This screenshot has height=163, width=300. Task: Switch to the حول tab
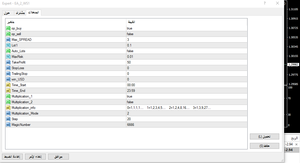8,13
